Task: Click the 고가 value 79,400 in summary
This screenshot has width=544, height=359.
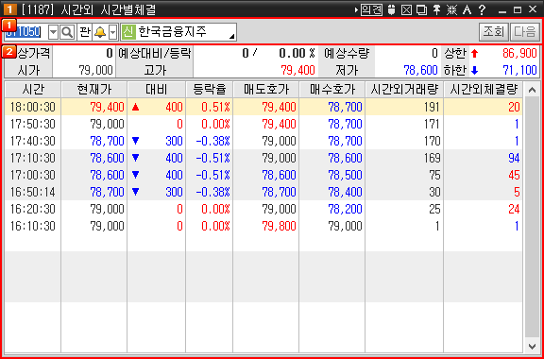Action: pos(297,71)
